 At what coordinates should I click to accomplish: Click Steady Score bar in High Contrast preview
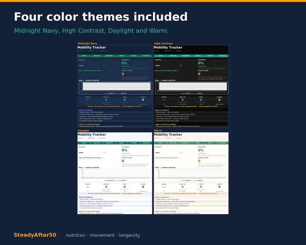point(212,77)
